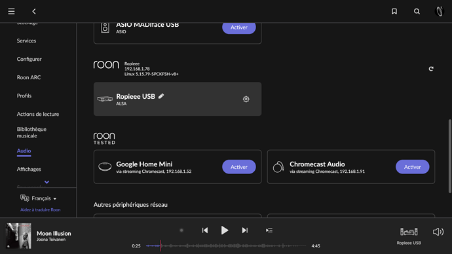
Task: Click the Chromecast Audio name
Action: 317,164
